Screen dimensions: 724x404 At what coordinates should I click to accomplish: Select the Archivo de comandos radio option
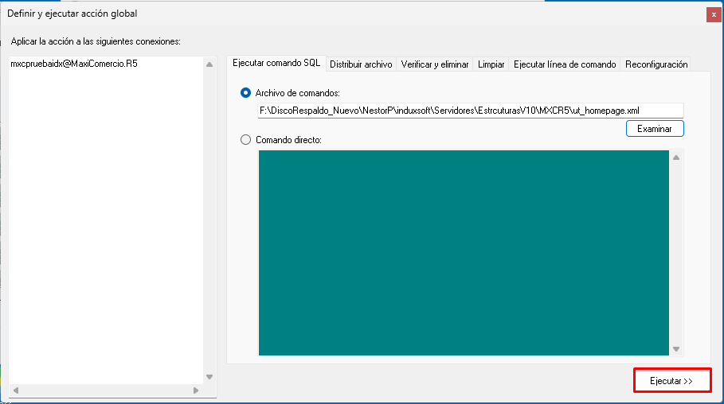click(x=246, y=93)
